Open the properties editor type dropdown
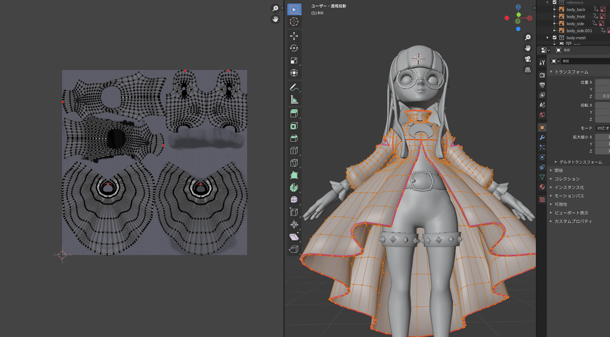The image size is (610, 337). click(x=545, y=50)
